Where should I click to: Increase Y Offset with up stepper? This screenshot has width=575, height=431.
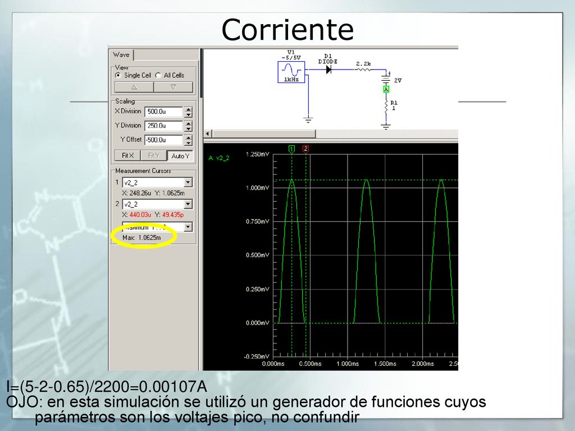[188, 138]
